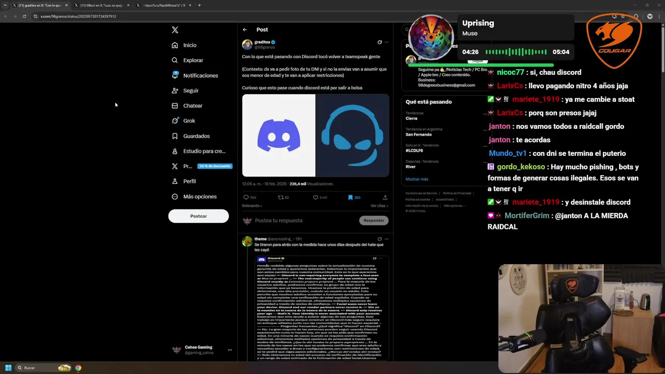Open three-dot menu on theme's reply
This screenshot has height=374, width=665.
click(x=386, y=239)
